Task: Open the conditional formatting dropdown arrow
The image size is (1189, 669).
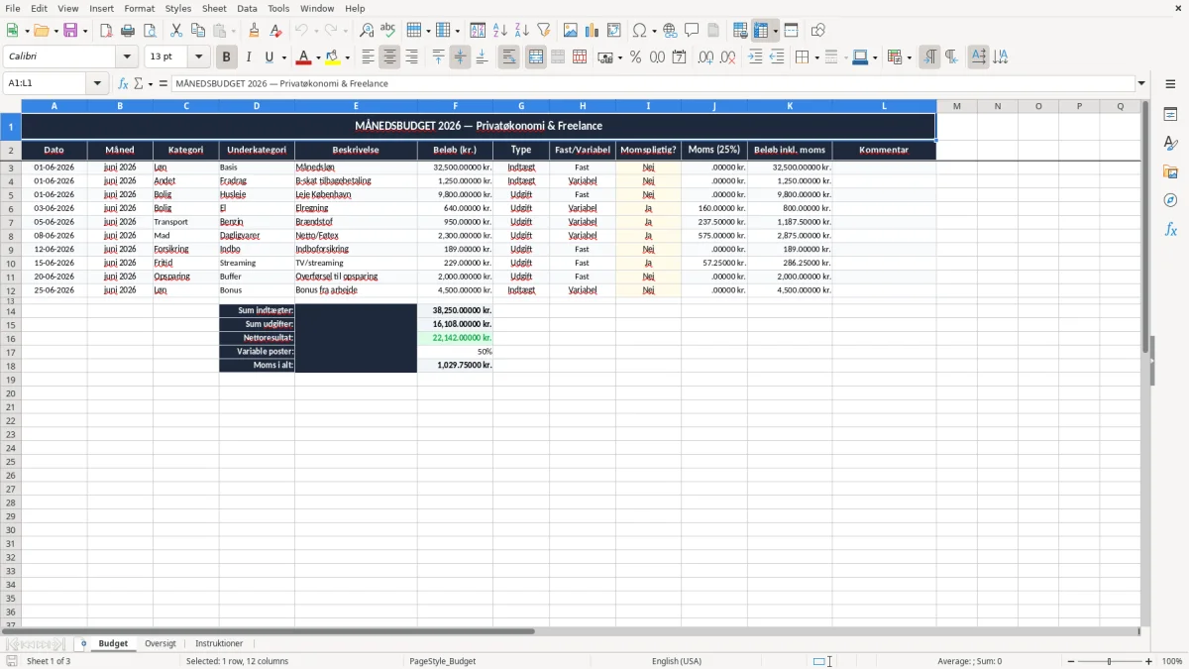Action: click(909, 57)
